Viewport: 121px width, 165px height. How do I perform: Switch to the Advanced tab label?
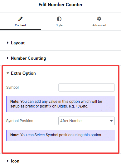pos(99,25)
